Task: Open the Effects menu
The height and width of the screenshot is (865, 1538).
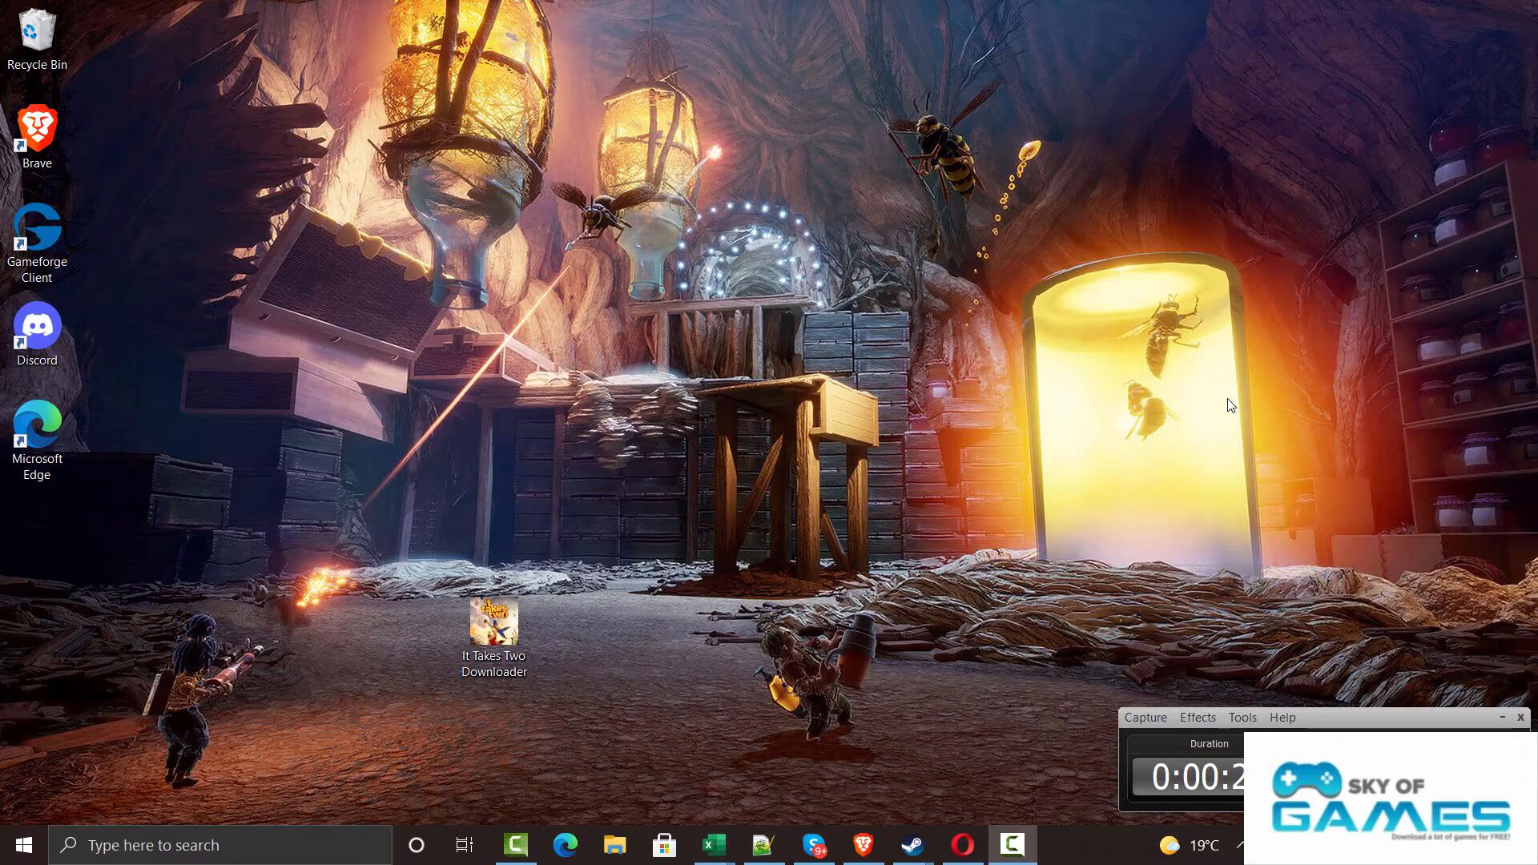Action: (1198, 718)
